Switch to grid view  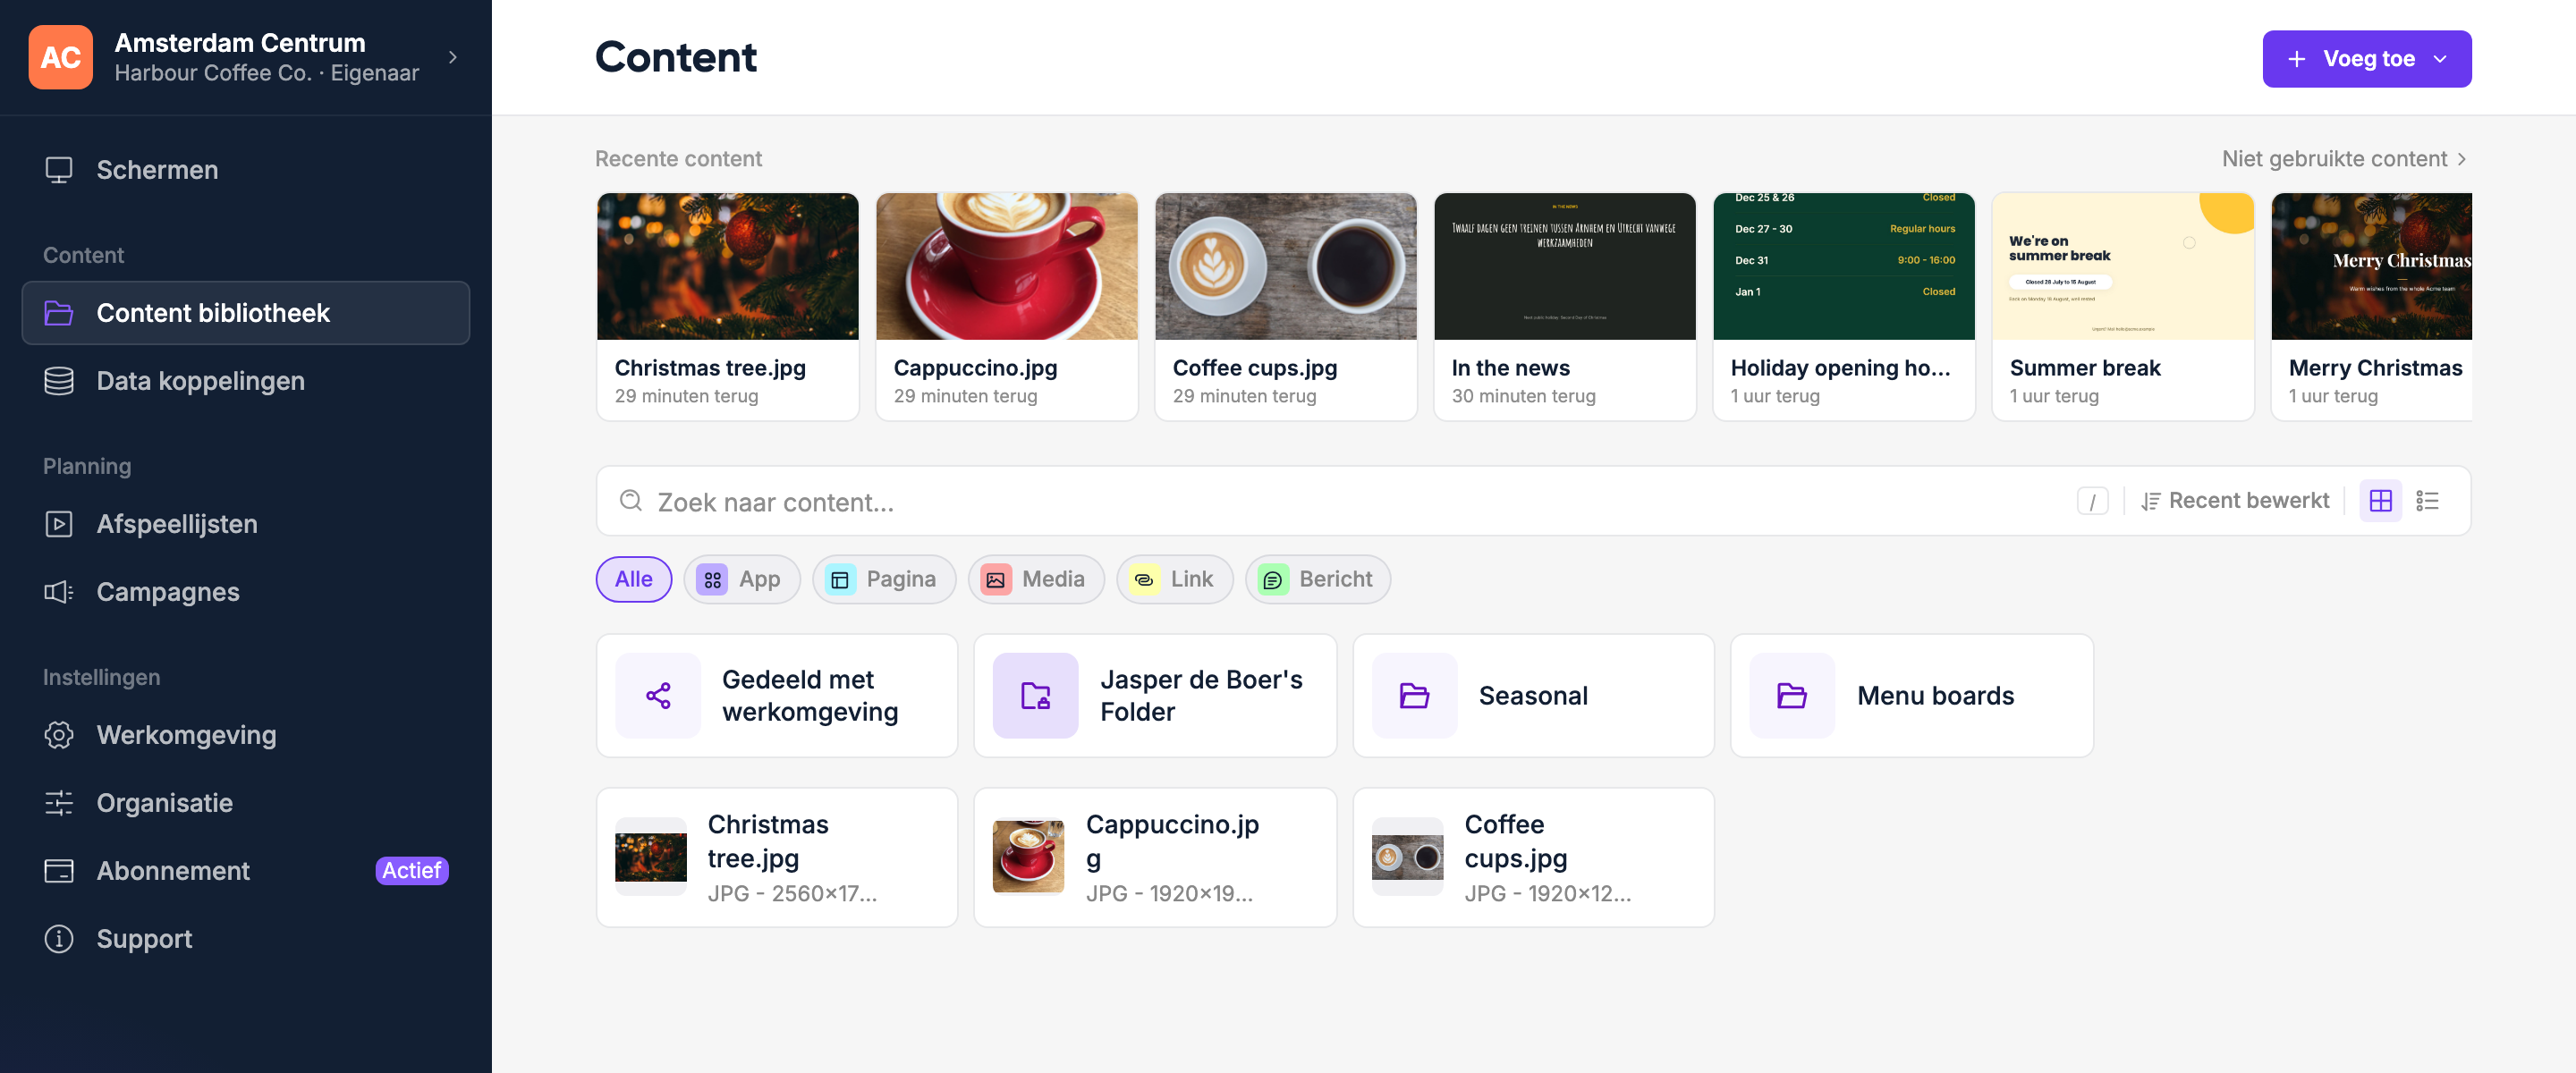pos(2380,501)
